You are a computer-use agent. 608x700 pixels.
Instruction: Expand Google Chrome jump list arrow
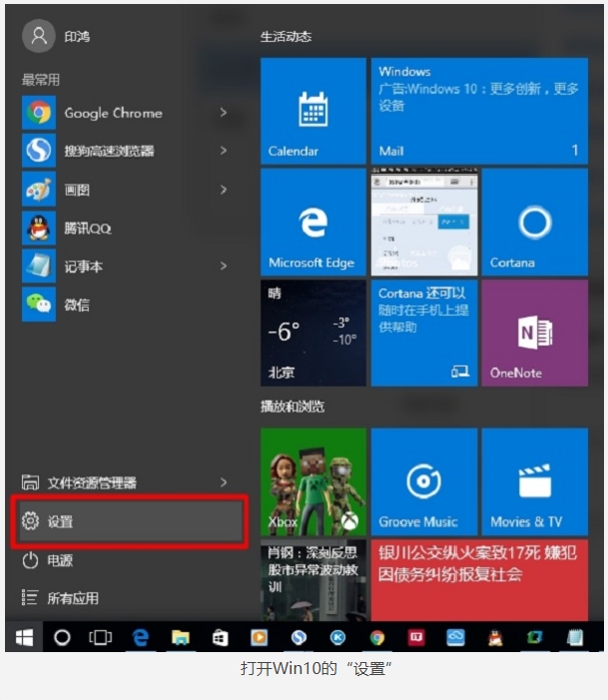point(224,113)
